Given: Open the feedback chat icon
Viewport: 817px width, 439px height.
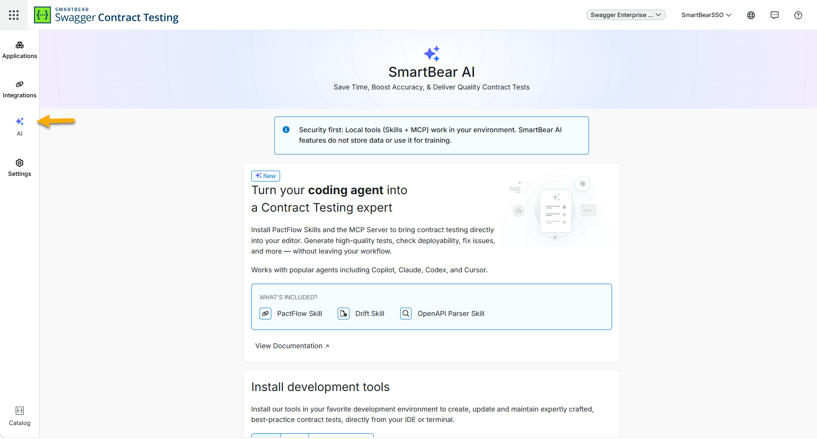Looking at the screenshot, I should click(775, 15).
